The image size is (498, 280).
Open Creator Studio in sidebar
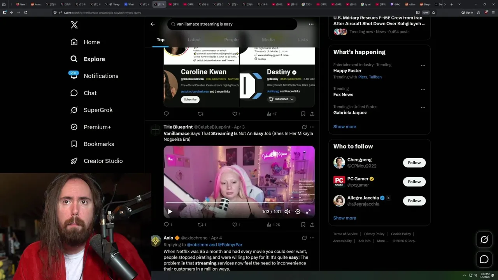[96, 161]
